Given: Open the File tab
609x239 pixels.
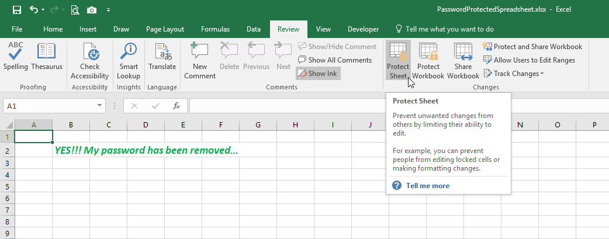Looking at the screenshot, I should click(17, 29).
